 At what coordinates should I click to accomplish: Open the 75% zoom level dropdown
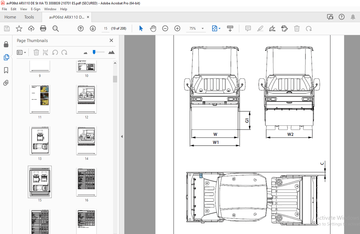[x=203, y=28]
